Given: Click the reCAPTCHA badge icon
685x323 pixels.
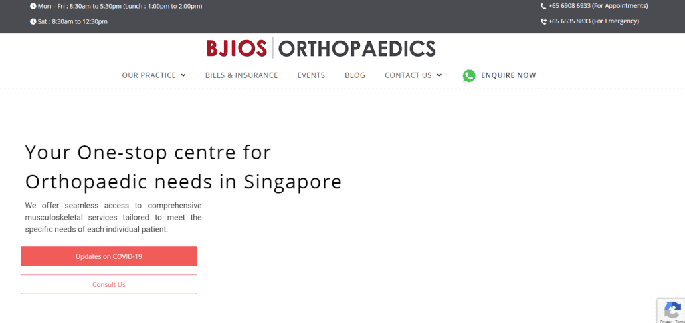Looking at the screenshot, I should coord(672,310).
